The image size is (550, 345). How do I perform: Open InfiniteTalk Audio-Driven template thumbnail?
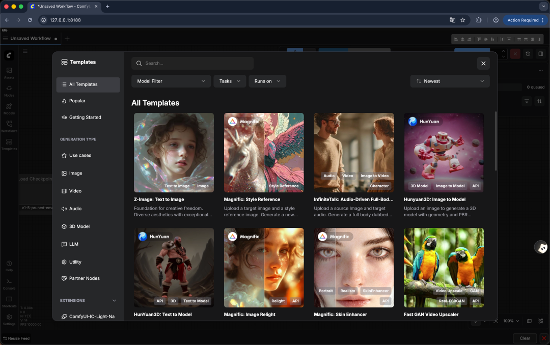click(x=353, y=153)
